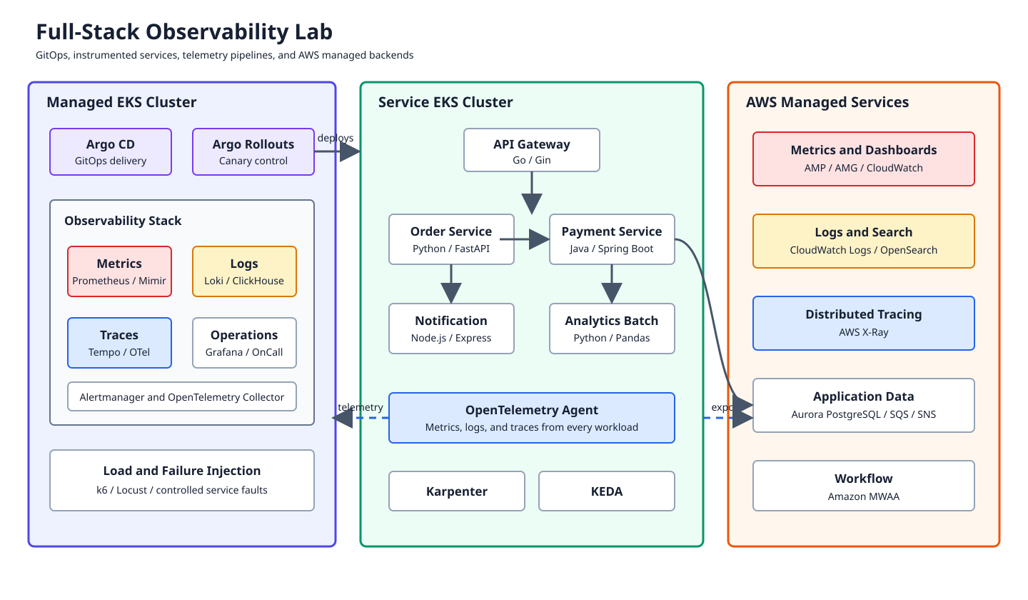
Task: Click the Metrics Prometheus / Mimir box
Action: [119, 271]
